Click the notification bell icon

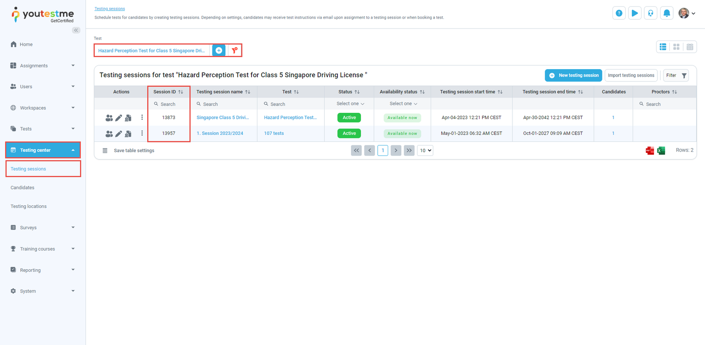point(667,13)
